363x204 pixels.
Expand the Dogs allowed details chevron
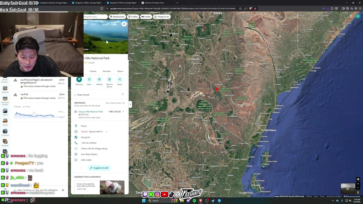click(x=123, y=94)
